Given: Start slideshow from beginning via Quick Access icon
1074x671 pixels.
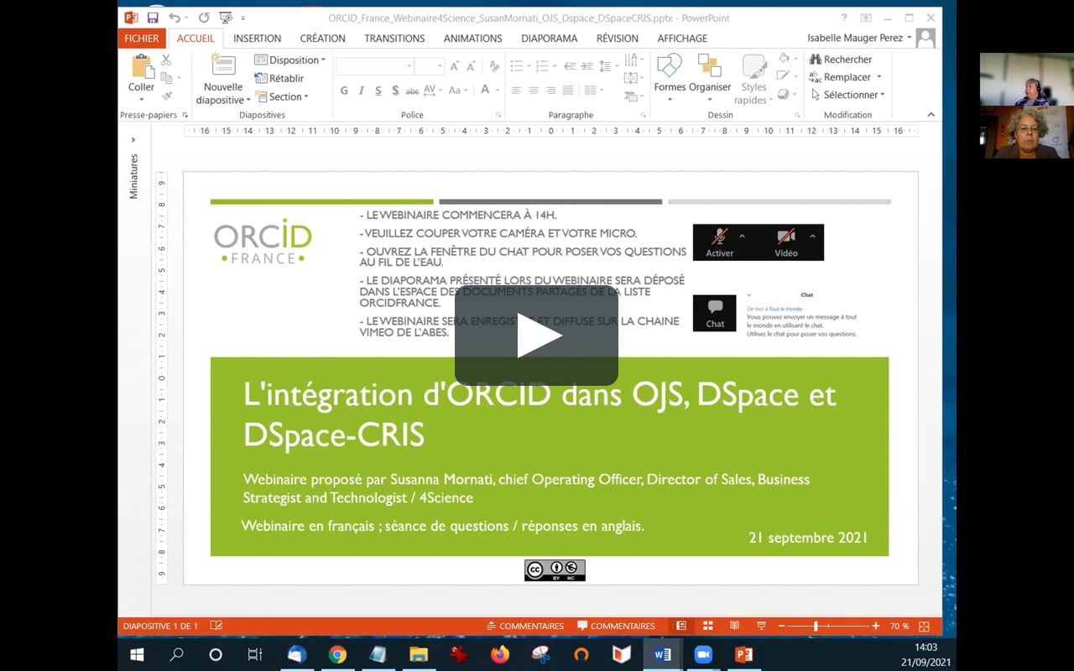Looking at the screenshot, I should 225,18.
